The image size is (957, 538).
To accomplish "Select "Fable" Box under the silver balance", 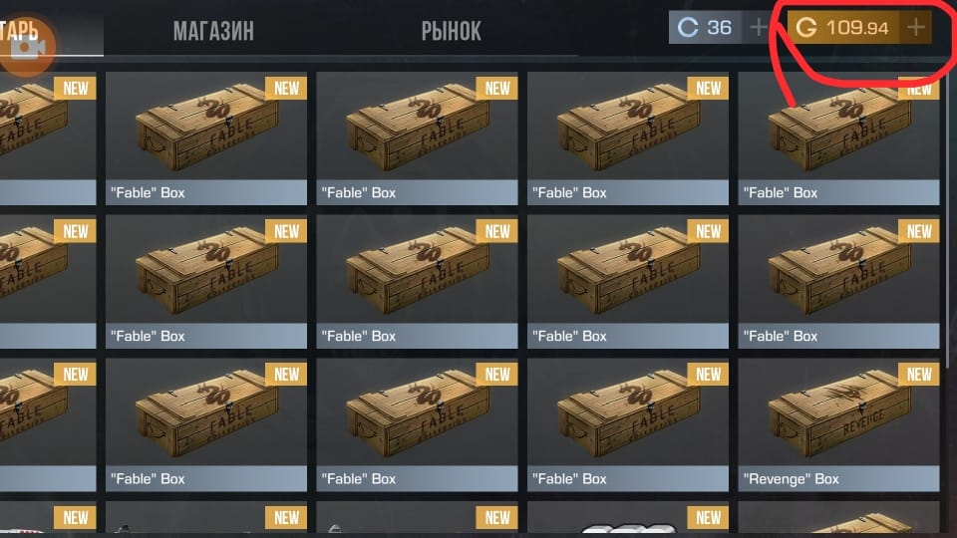I will click(x=628, y=138).
